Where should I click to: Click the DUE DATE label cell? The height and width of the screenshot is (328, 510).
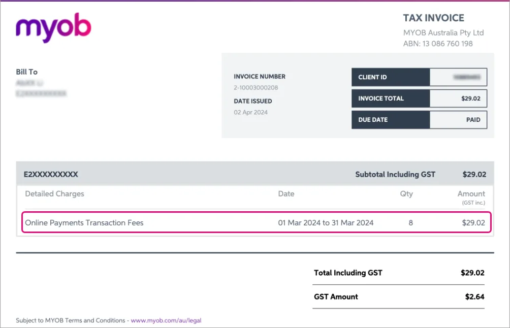[391, 120]
